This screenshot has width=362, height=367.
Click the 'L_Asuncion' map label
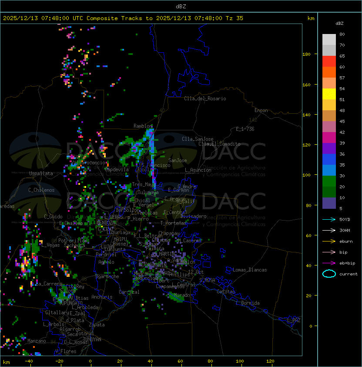click(198, 170)
